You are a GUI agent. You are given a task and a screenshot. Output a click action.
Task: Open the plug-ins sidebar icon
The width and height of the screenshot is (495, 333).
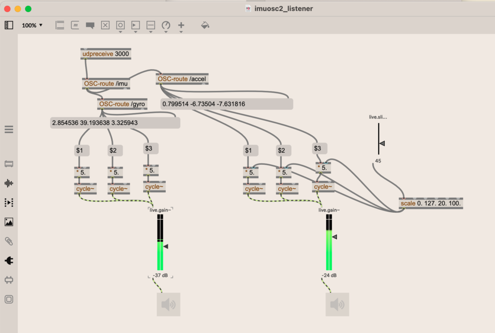tap(9, 261)
